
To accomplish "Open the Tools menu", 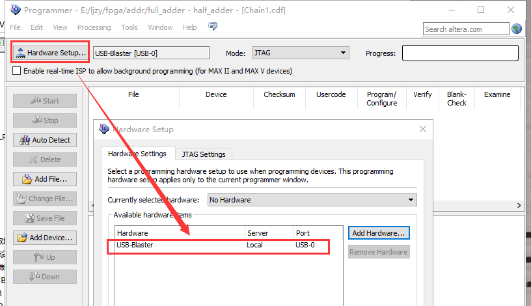I will coord(129,27).
